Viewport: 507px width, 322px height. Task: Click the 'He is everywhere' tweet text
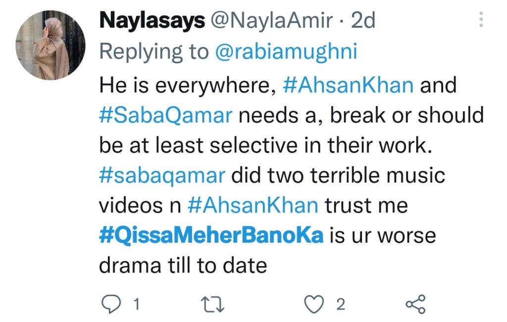[x=188, y=85]
